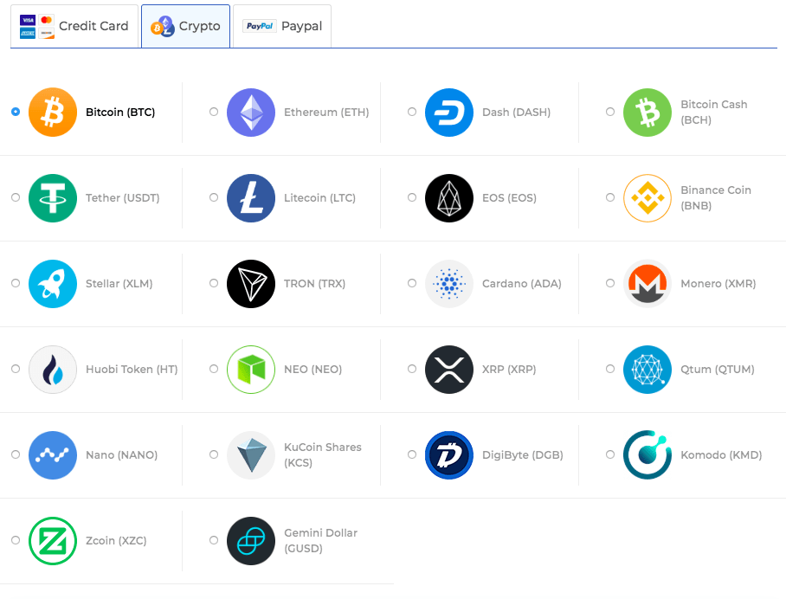Image resolution: width=786 pixels, height=599 pixels.
Task: Click the blue DigiByte logo icon
Action: click(449, 454)
